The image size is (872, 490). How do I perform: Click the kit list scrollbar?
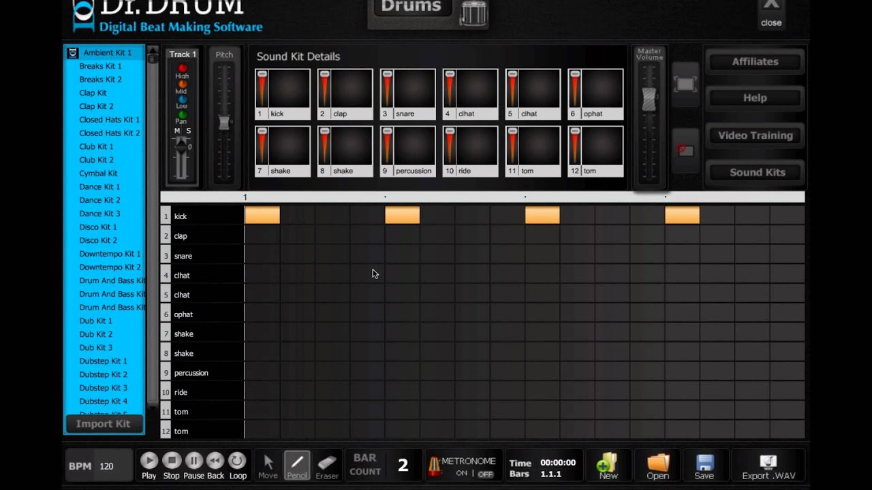(x=153, y=228)
